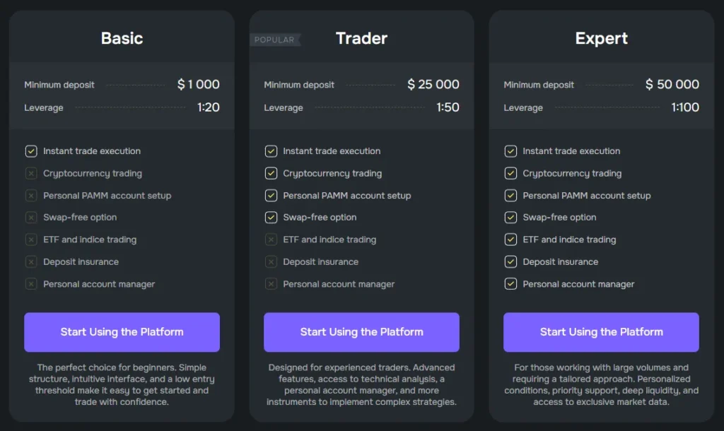Click Trader plan's ETF and indice X icon
The height and width of the screenshot is (431, 724).
pos(271,240)
